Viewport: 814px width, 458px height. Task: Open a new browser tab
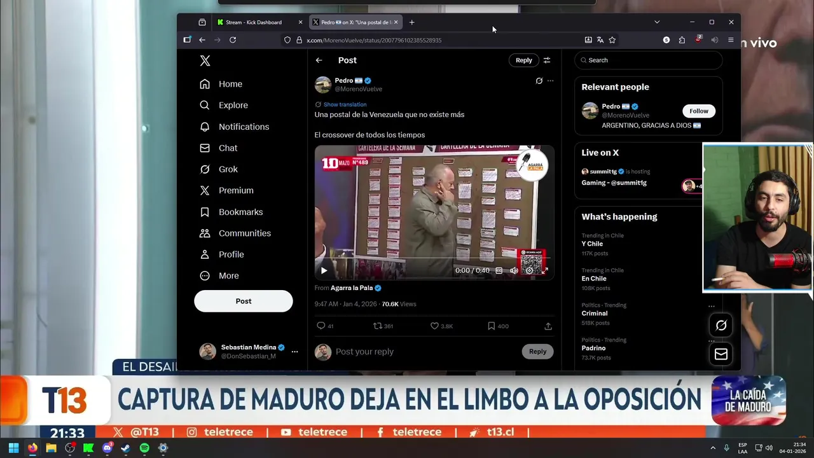point(412,22)
